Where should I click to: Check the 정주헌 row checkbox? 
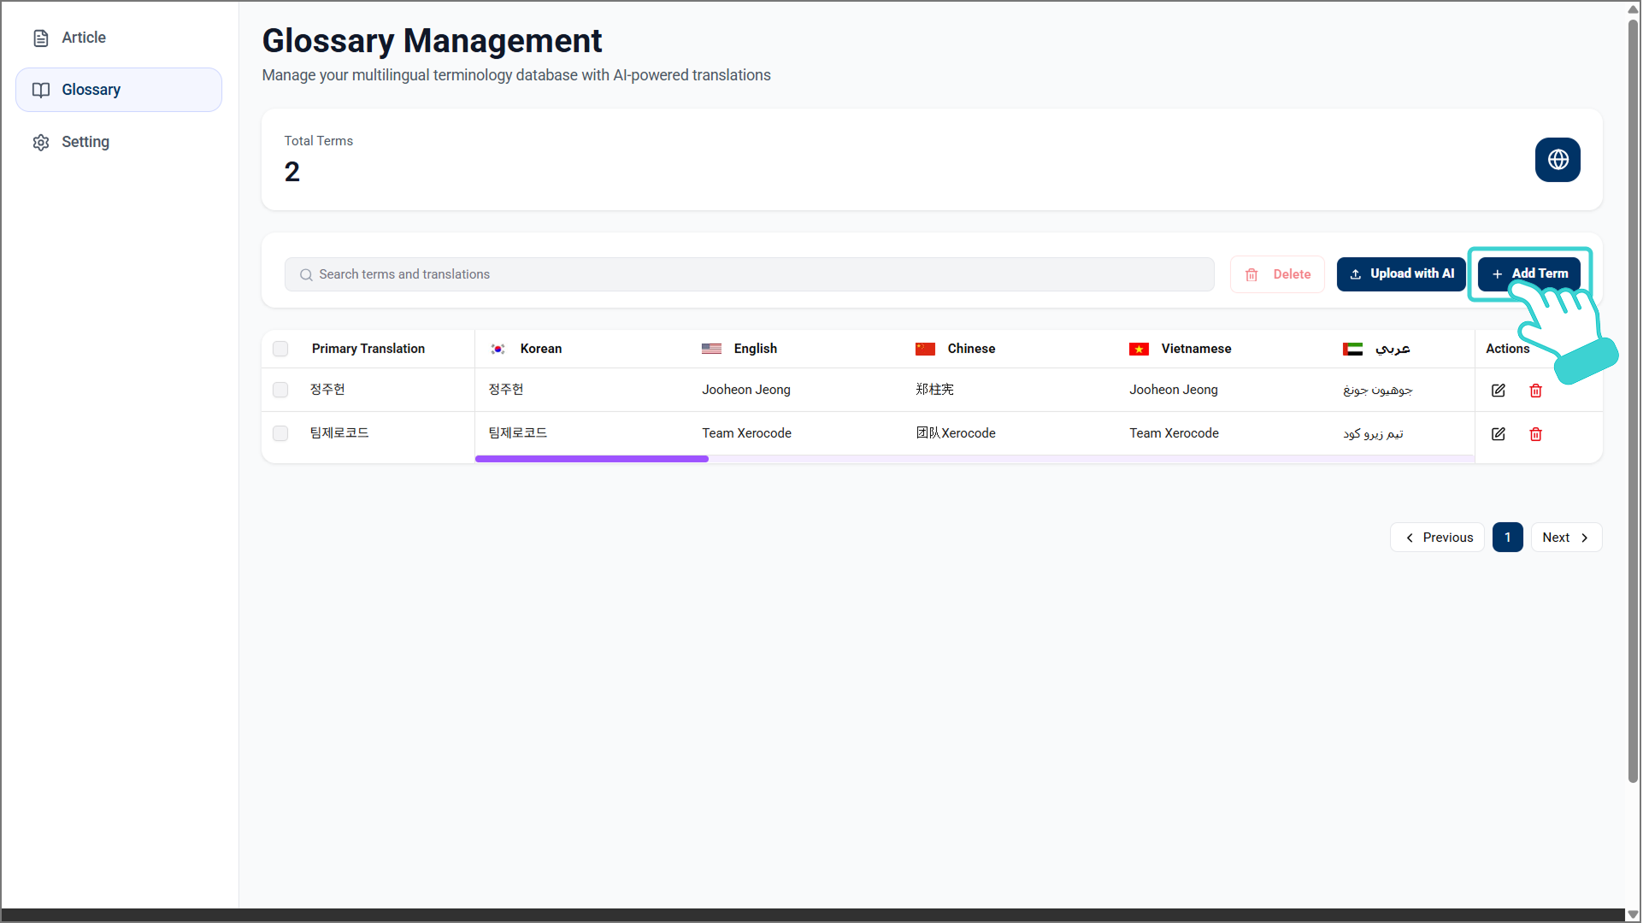tap(280, 390)
